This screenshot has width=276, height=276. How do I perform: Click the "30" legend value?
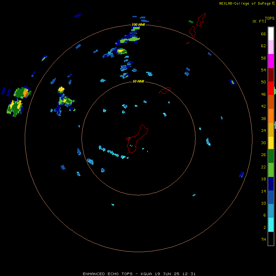coord(263,143)
